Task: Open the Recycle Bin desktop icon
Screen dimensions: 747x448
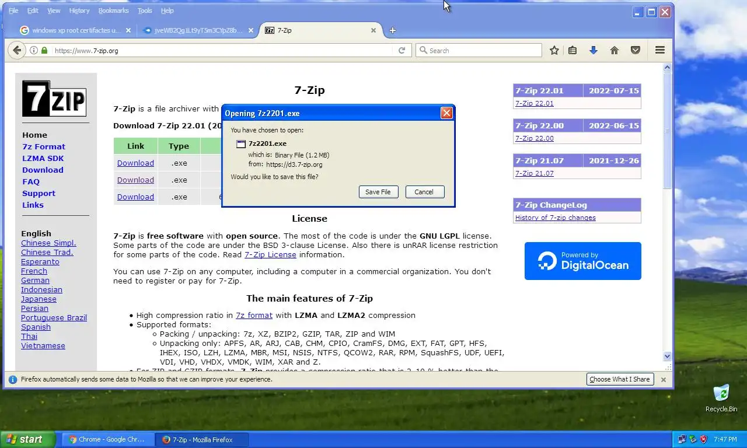Action: point(721,398)
